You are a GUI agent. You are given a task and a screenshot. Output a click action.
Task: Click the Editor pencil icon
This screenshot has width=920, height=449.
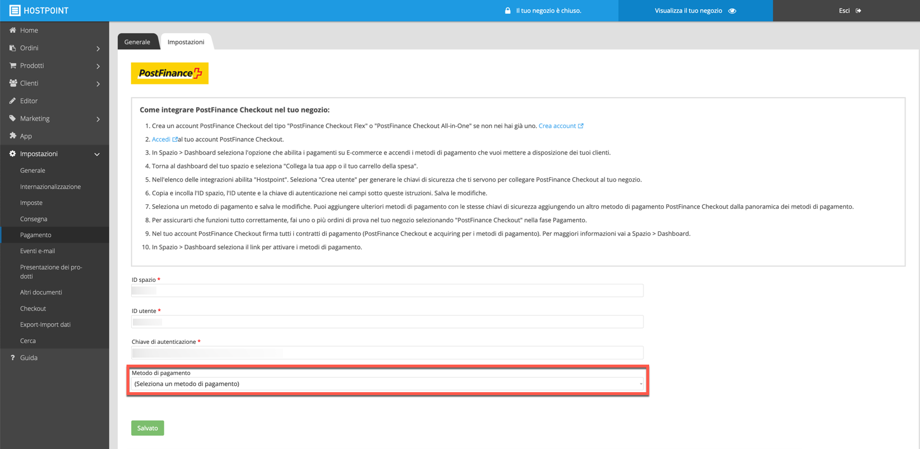[13, 100]
